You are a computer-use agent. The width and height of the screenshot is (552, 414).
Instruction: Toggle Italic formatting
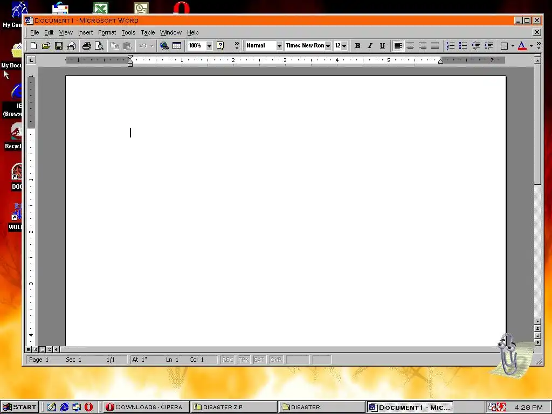370,46
